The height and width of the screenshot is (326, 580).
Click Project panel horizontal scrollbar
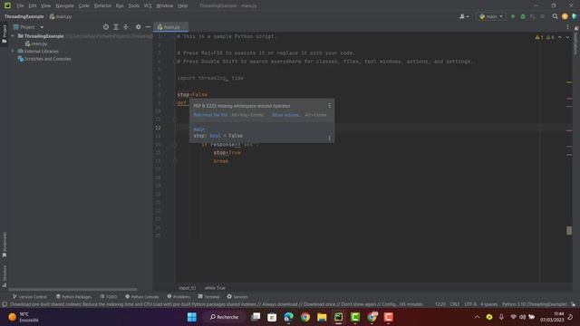(x=72, y=290)
